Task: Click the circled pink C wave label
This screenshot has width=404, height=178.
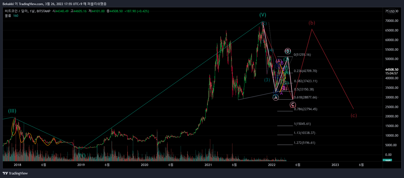Action: [x=293, y=105]
